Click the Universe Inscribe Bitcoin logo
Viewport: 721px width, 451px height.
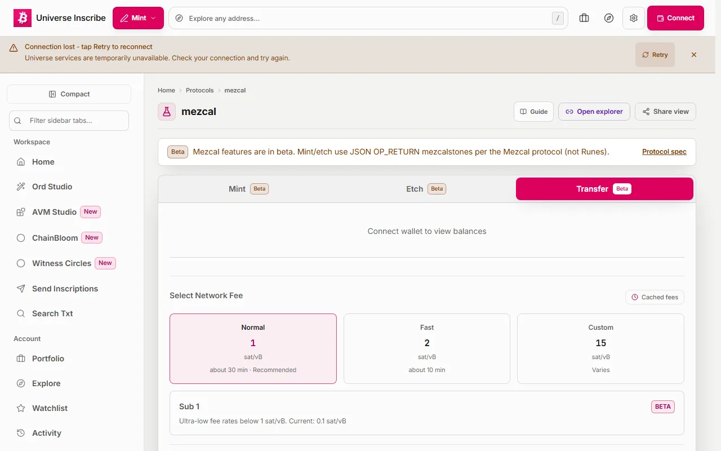23,18
